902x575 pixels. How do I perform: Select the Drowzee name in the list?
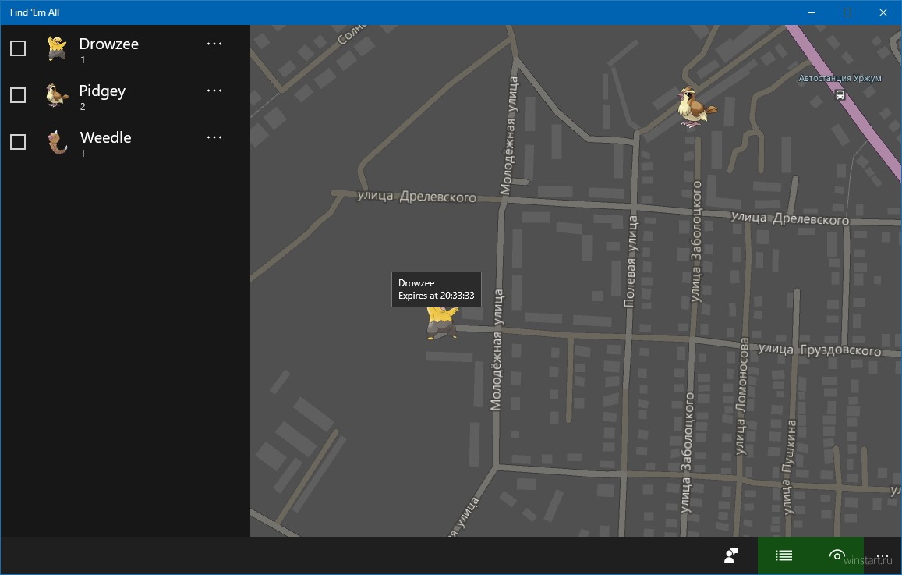click(108, 44)
